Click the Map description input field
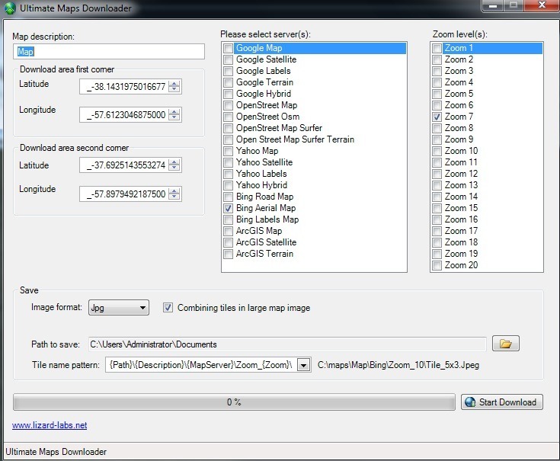Screen dimensions: 560x461 click(x=109, y=52)
